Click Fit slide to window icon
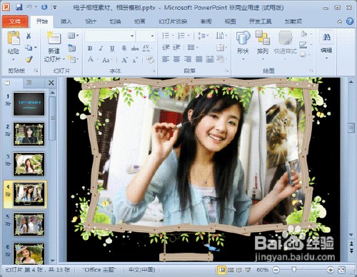This screenshot has width=357, height=277. pos(342,270)
